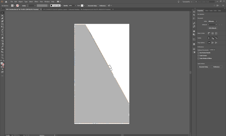Open the Units Millimeters dropdown
This screenshot has width=226, height=136.
point(212,21)
